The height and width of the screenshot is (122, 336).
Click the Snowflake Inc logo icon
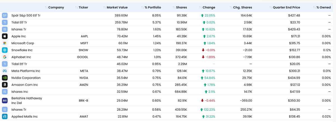coord(4,50)
